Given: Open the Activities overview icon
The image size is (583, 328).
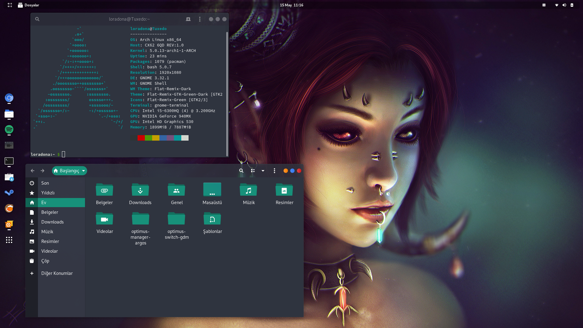Looking at the screenshot, I should coord(10,5).
